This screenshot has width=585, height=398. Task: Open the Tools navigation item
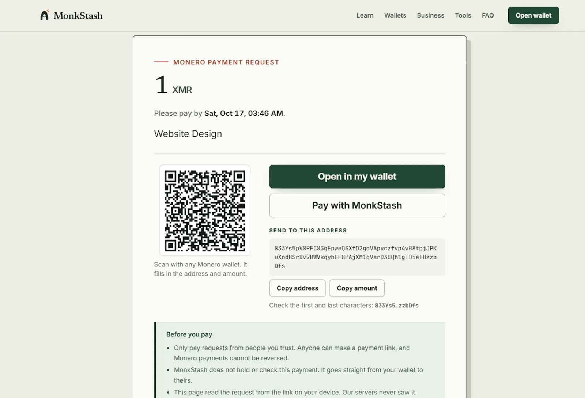(x=463, y=15)
